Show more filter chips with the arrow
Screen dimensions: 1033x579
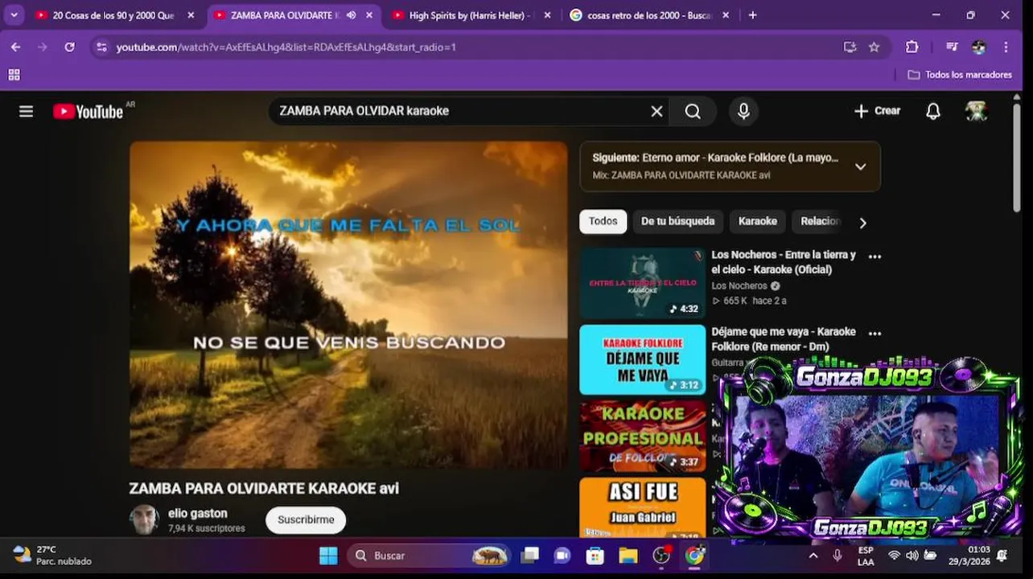point(862,223)
